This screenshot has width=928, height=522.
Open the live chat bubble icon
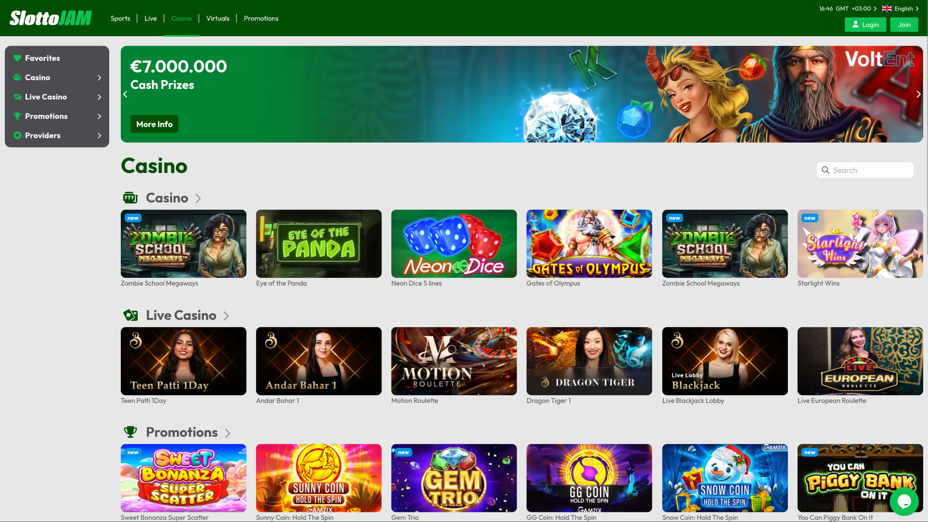click(904, 502)
